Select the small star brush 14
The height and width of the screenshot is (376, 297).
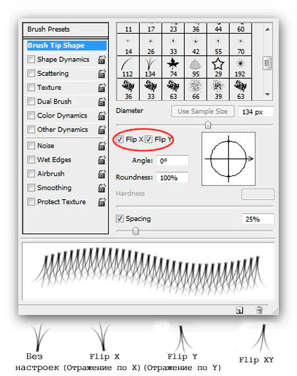tap(128, 45)
